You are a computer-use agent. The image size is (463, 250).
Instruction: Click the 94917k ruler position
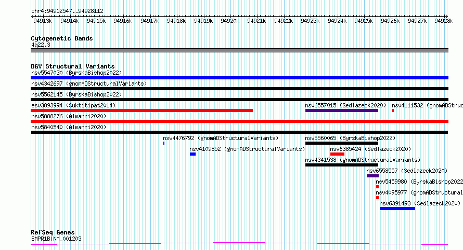(150, 21)
